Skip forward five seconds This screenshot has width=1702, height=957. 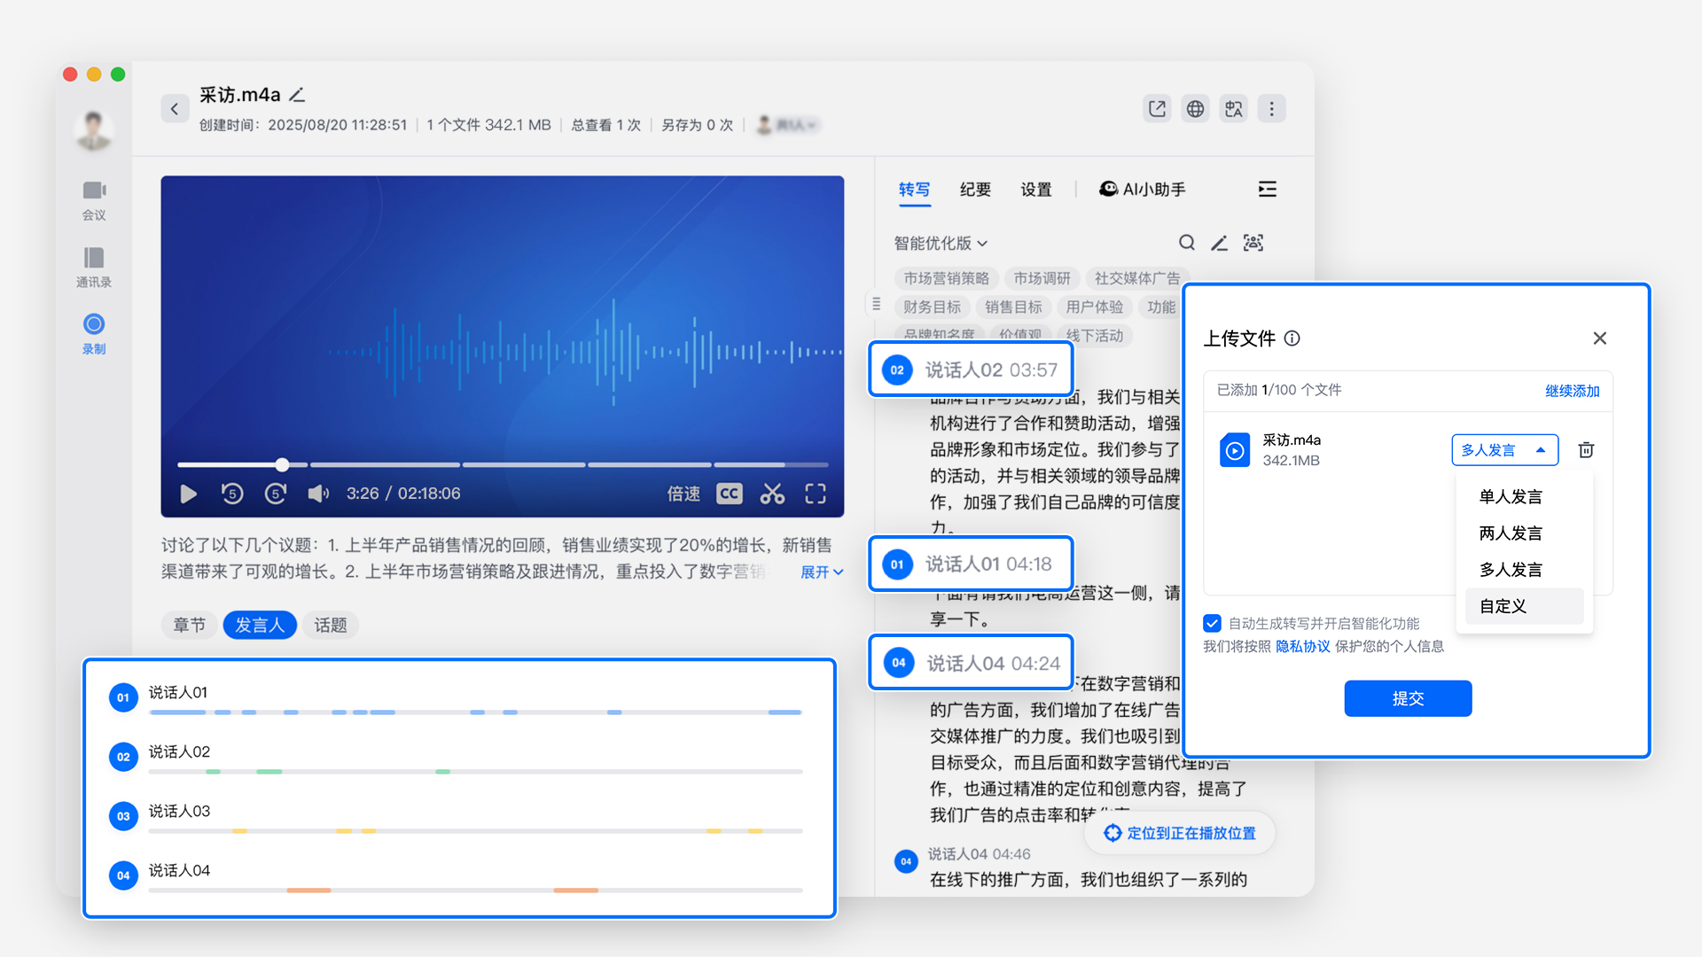(276, 494)
